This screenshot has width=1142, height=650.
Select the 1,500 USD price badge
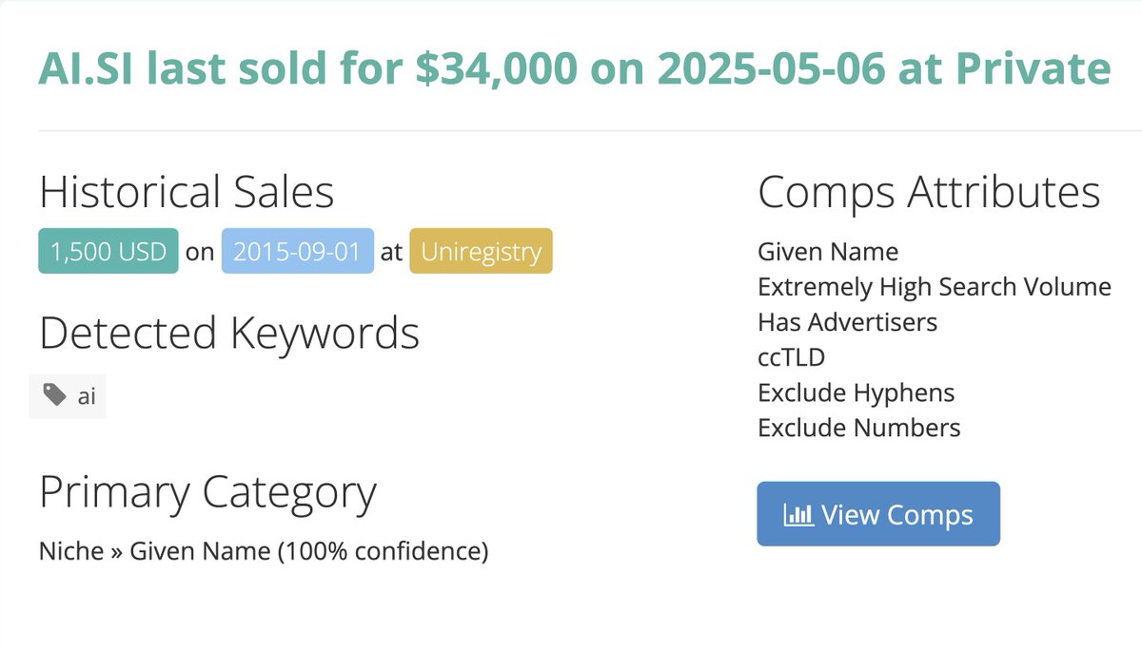108,252
